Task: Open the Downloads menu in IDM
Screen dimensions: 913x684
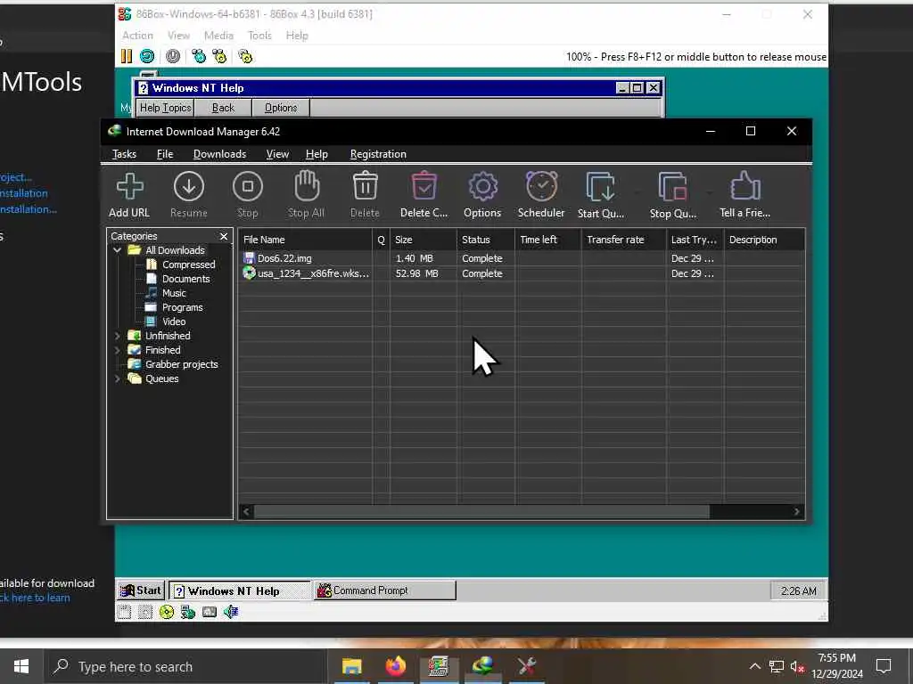Action: (219, 154)
